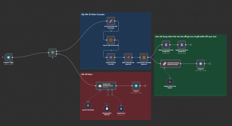
Task: Select the 'Lưu nội dung video' sticky note title
Action: [x=186, y=36]
